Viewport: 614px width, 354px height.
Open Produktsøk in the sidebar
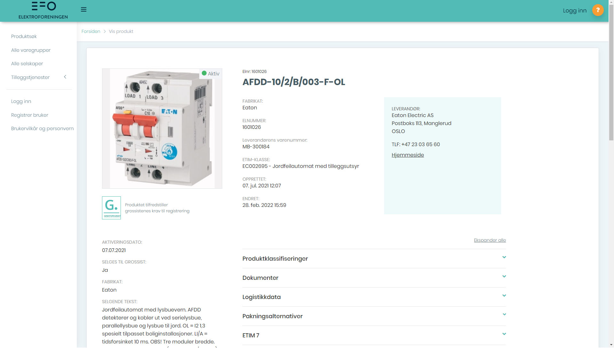(x=24, y=36)
